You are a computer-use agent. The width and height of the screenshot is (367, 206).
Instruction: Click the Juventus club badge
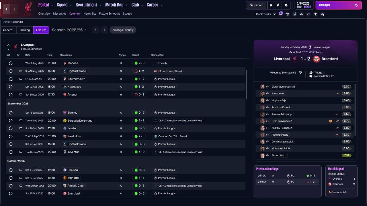[x=65, y=152]
